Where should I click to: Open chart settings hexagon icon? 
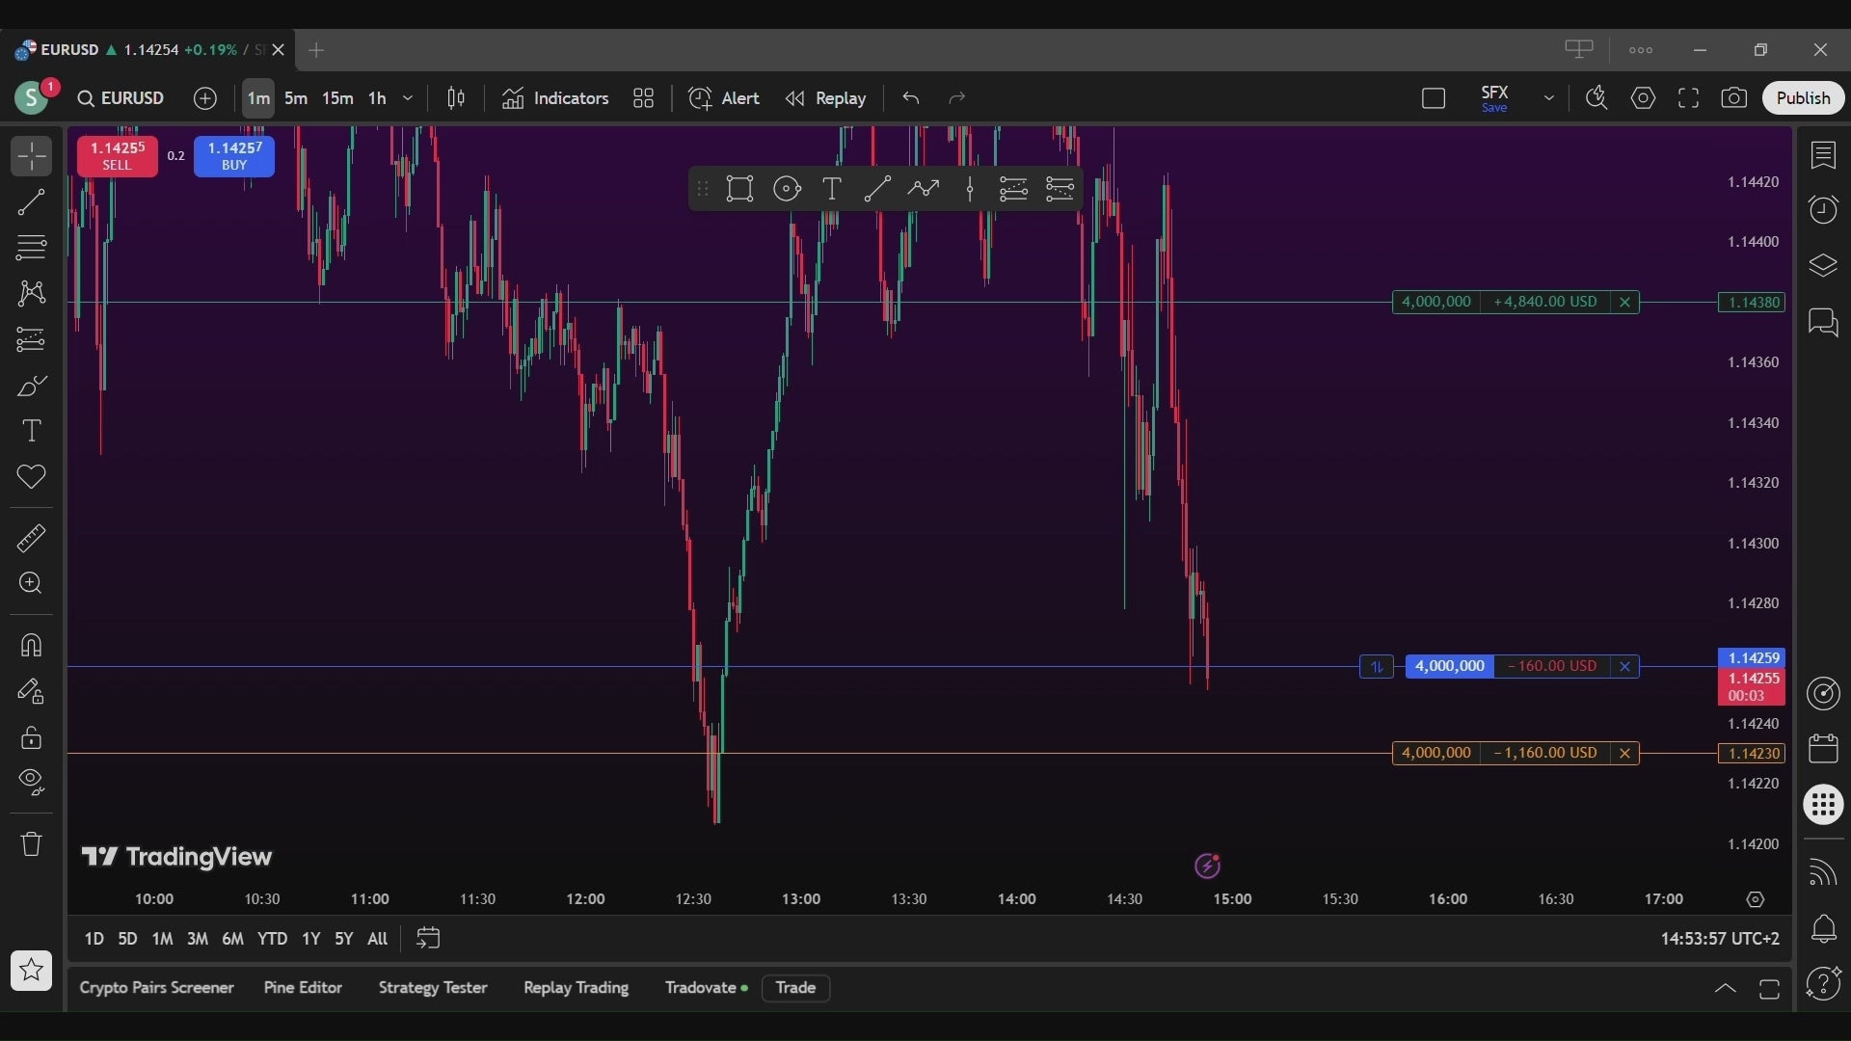coord(1643,98)
